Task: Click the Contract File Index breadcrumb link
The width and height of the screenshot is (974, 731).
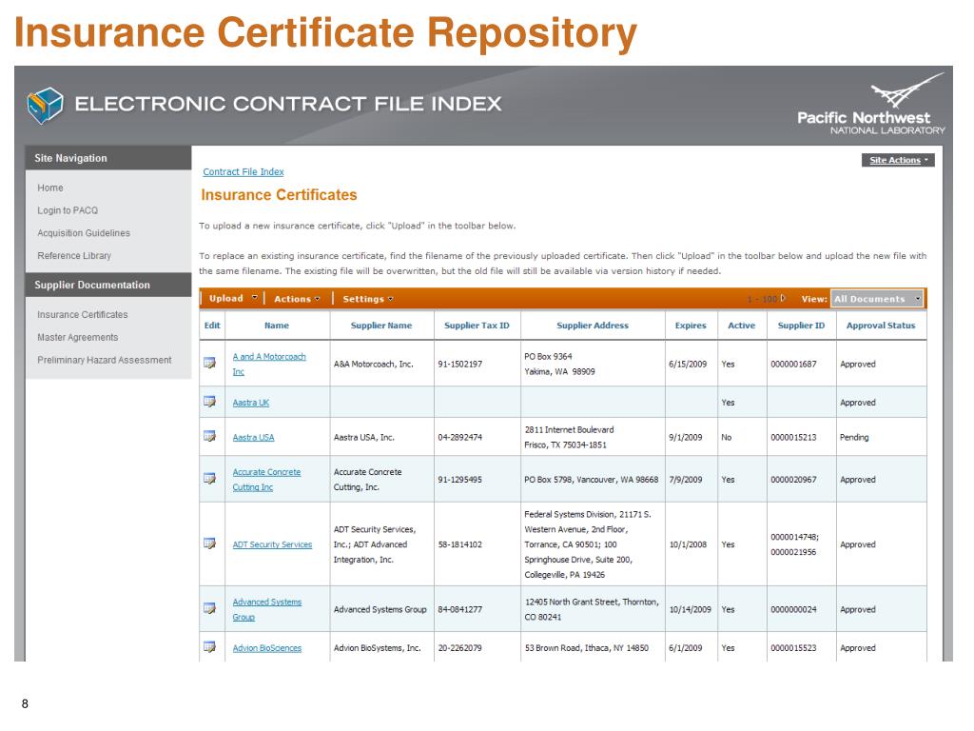Action: tap(243, 171)
